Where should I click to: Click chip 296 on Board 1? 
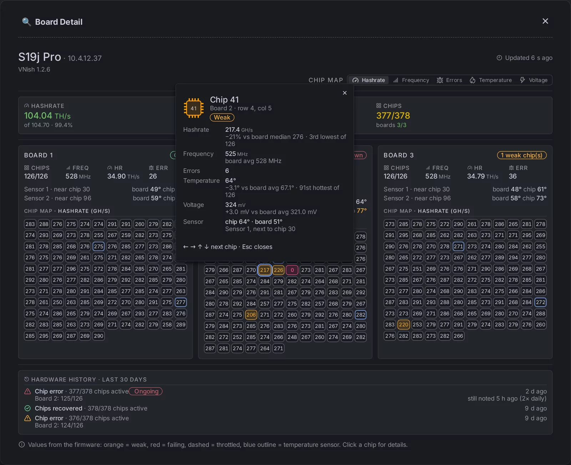pyautogui.click(x=71, y=269)
